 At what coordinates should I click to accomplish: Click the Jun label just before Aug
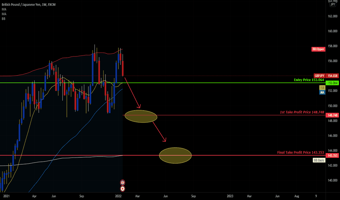[277, 196]
